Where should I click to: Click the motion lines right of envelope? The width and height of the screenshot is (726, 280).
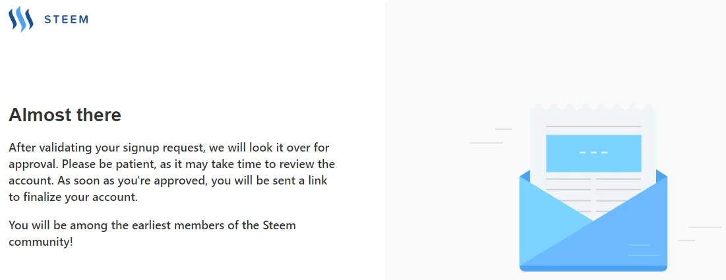(x=700, y=234)
